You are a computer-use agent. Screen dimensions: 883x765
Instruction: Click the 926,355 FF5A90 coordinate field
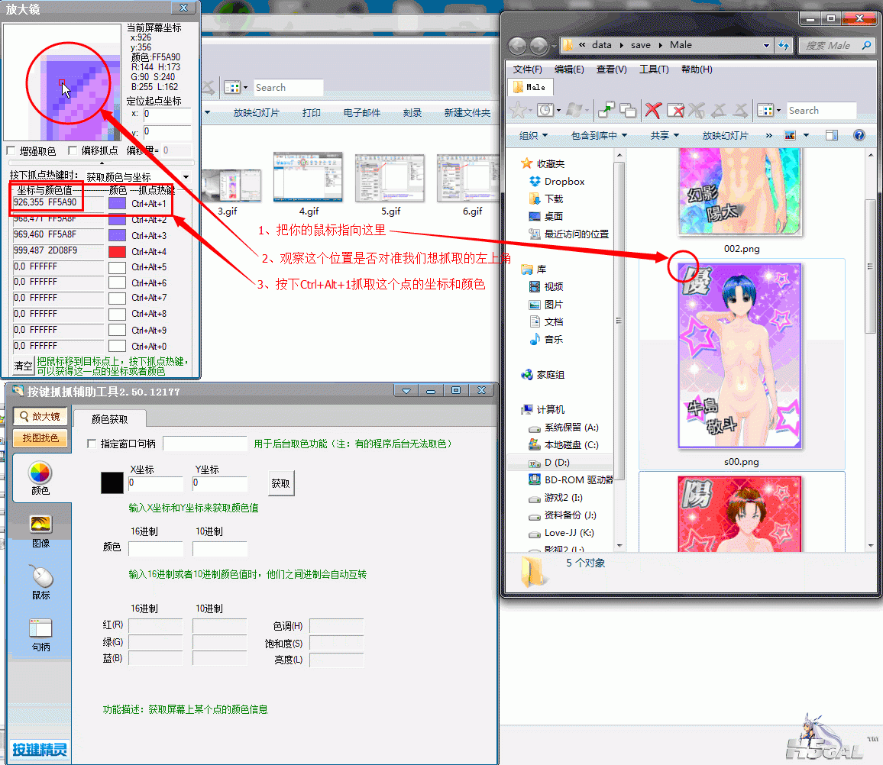[x=58, y=203]
